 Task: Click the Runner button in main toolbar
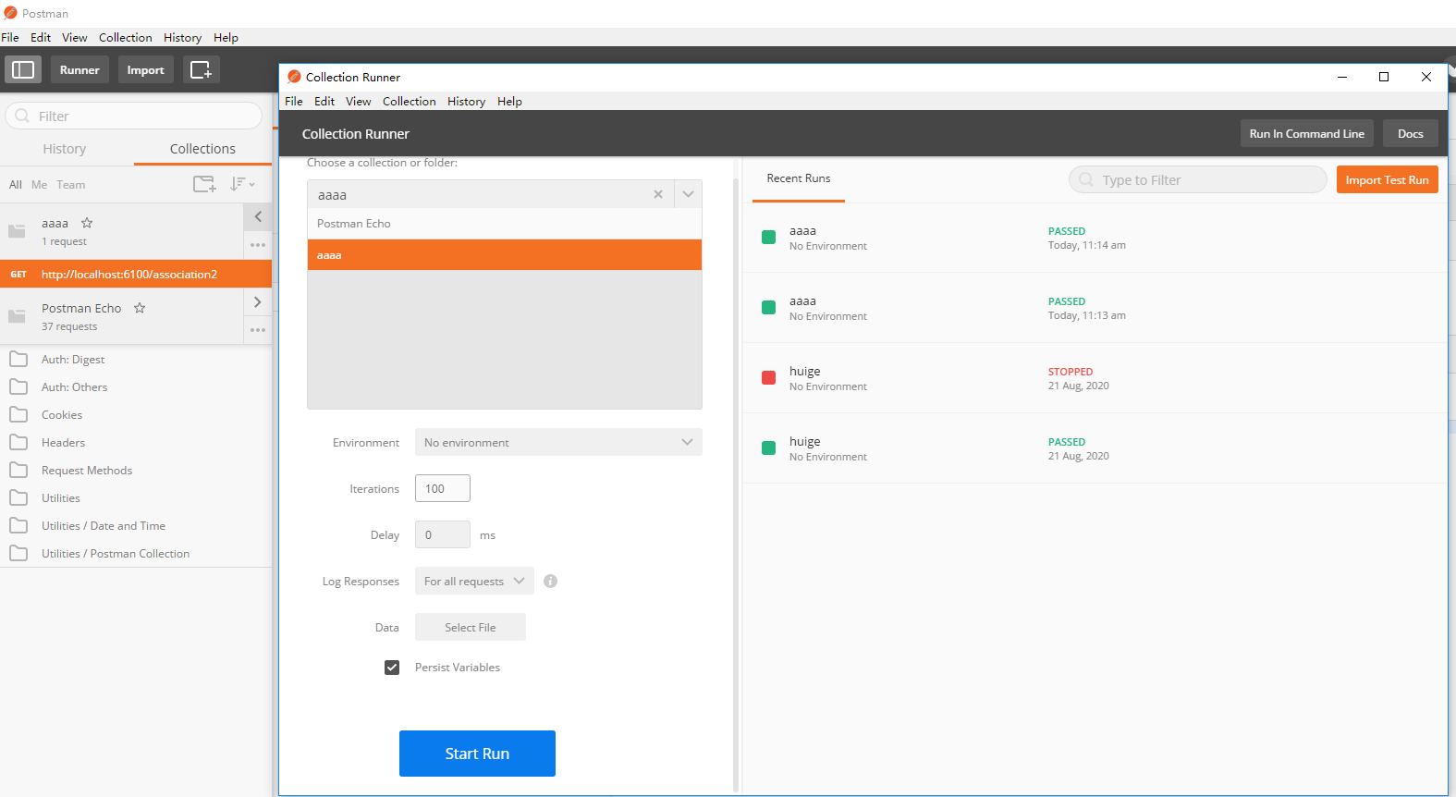click(x=80, y=69)
